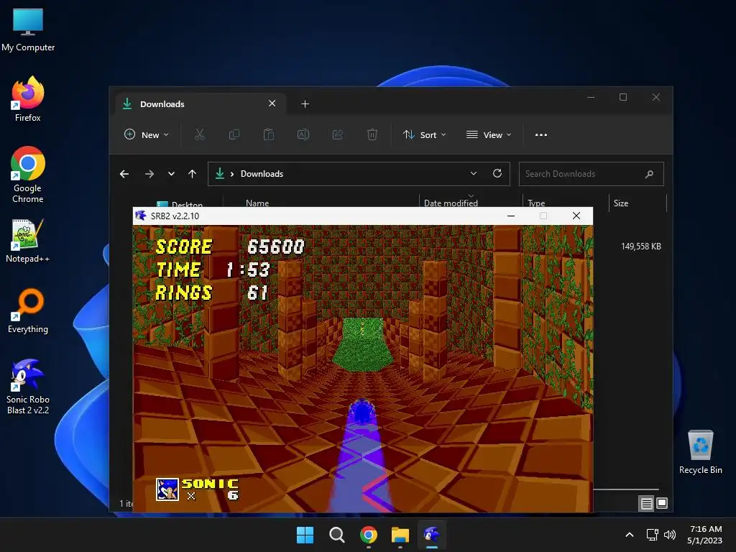
Task: Click the search magnifier in Search Downloads
Action: coord(649,174)
